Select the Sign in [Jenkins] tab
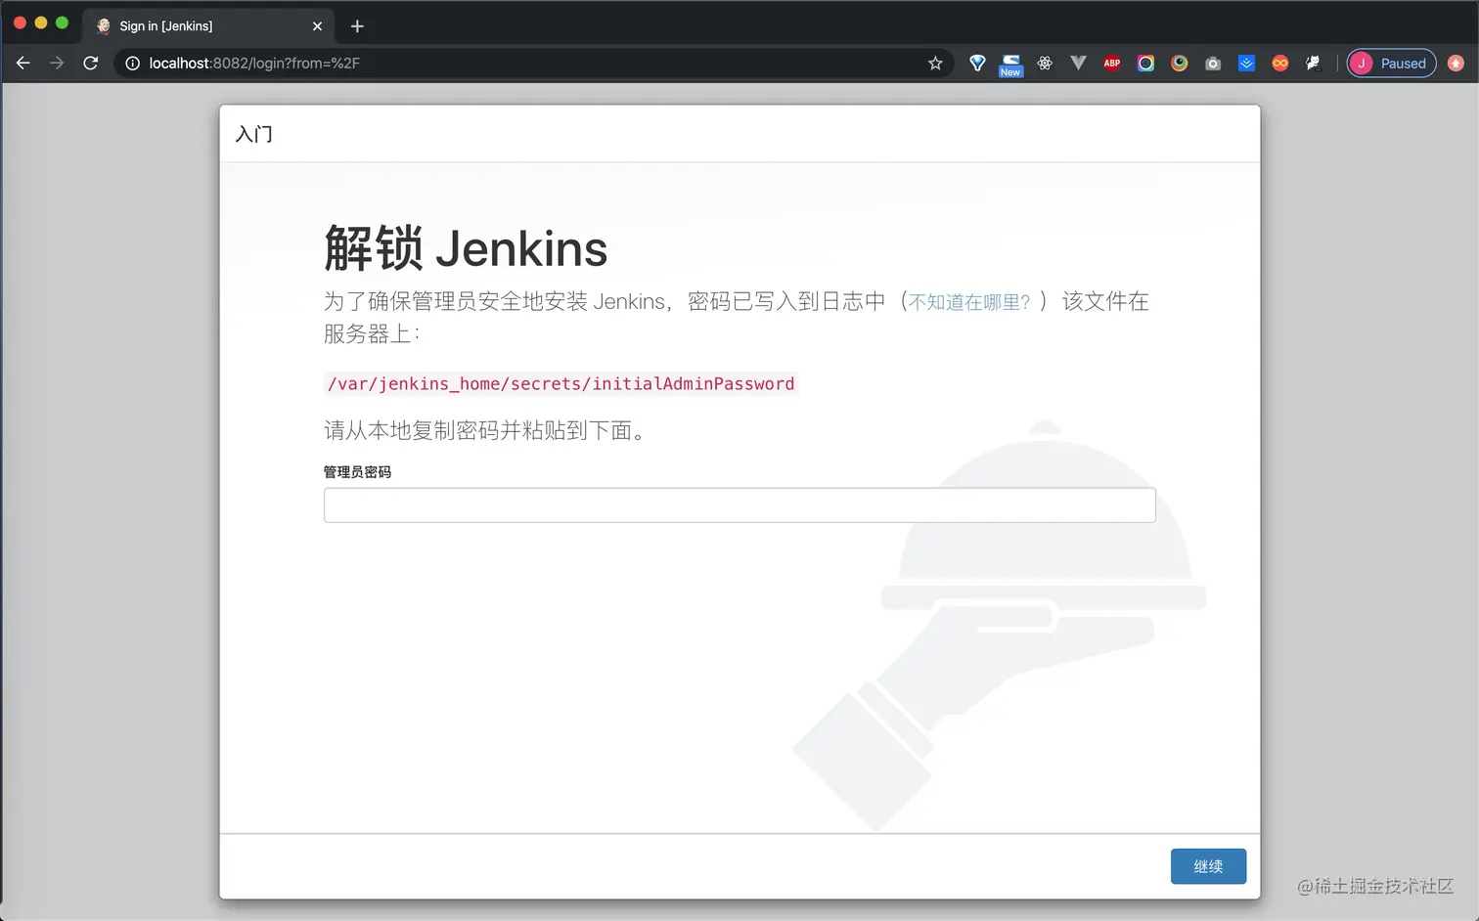The image size is (1479, 921). (208, 26)
